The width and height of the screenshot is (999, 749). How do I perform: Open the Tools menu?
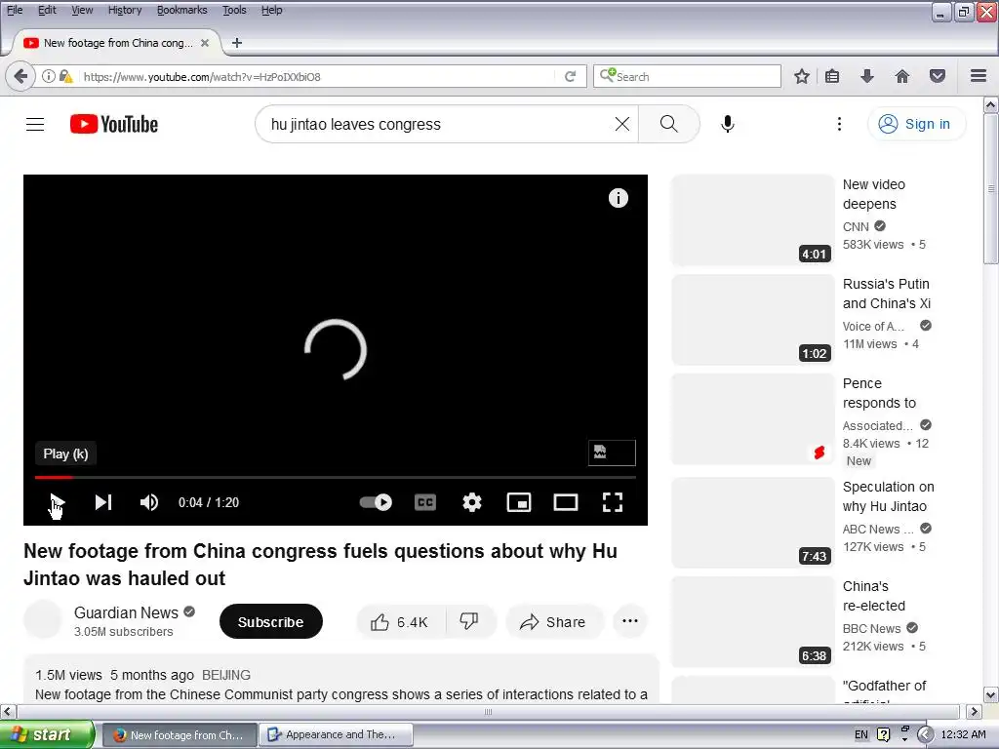click(x=234, y=10)
